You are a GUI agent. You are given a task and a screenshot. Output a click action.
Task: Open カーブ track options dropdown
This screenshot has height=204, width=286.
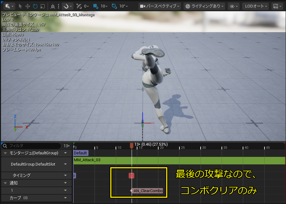65,198
